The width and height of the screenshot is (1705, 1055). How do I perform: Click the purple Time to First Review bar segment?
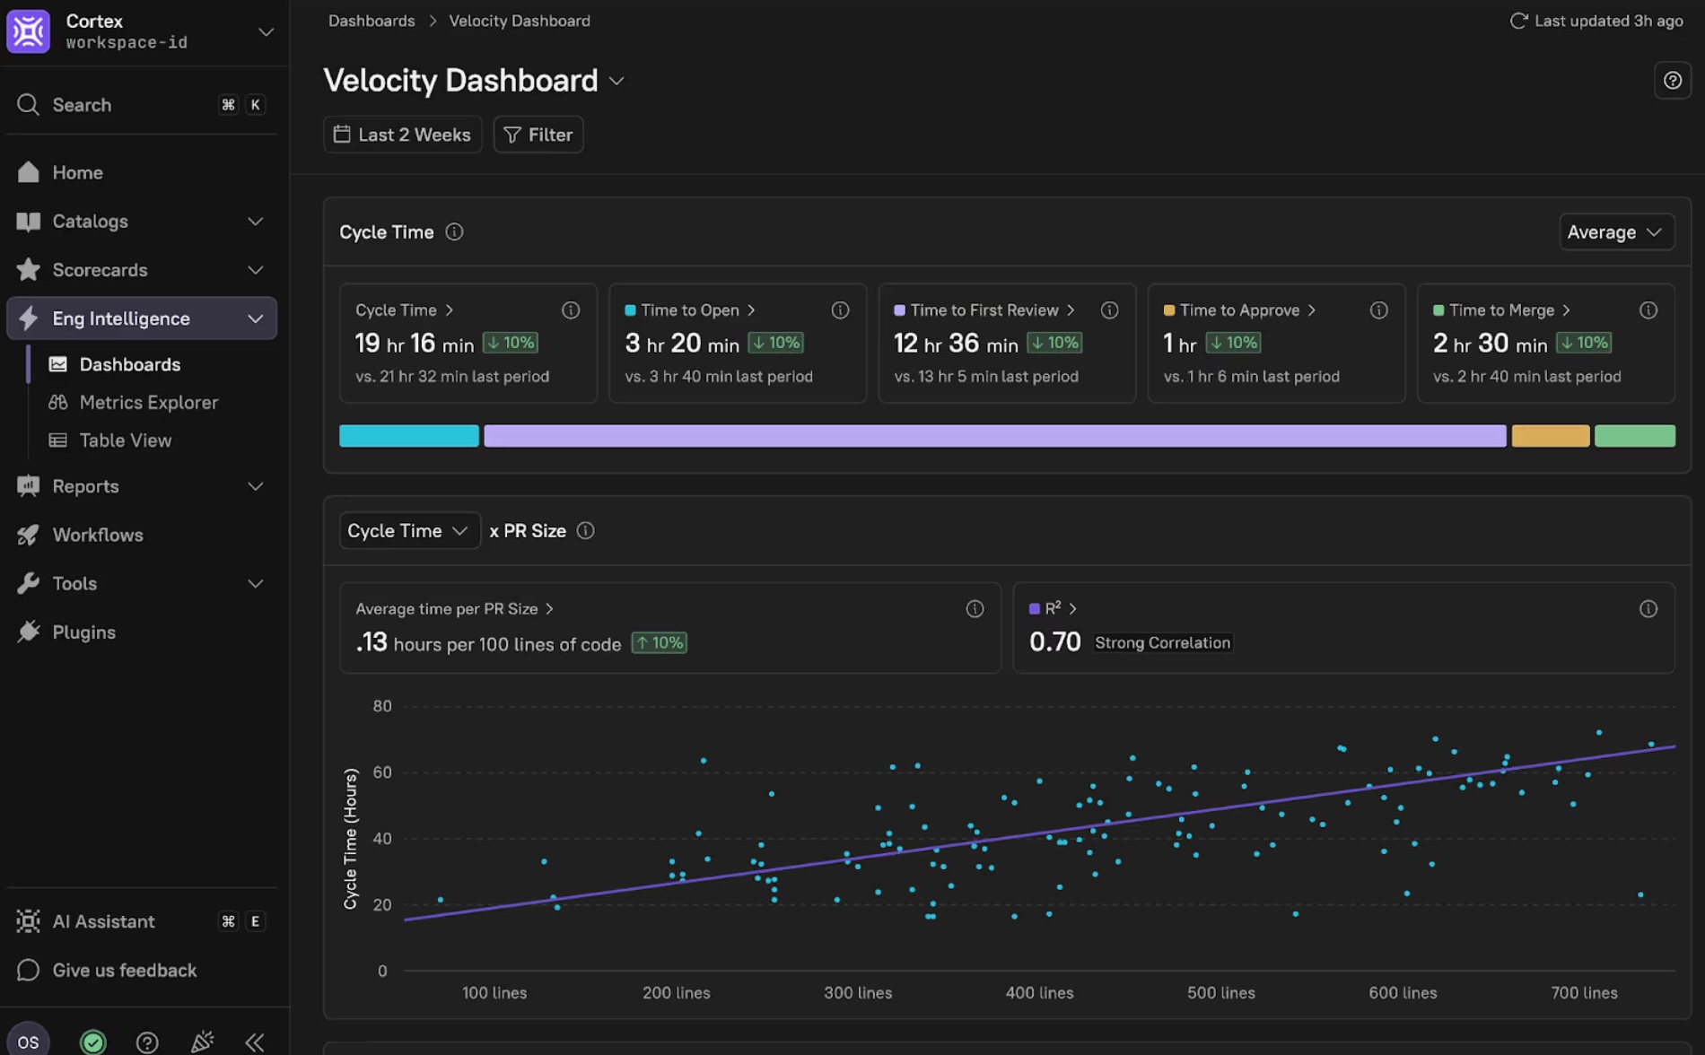coord(994,436)
